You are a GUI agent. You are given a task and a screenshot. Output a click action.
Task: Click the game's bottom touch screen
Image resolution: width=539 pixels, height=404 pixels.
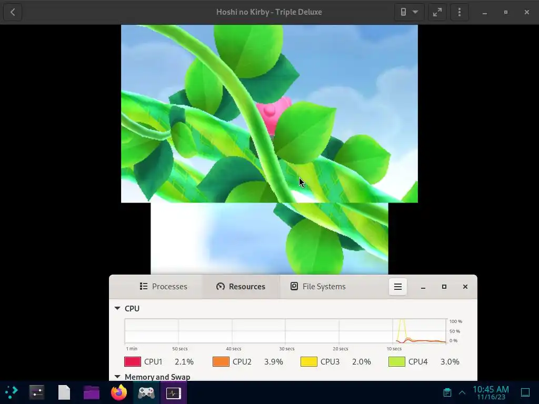point(269,238)
